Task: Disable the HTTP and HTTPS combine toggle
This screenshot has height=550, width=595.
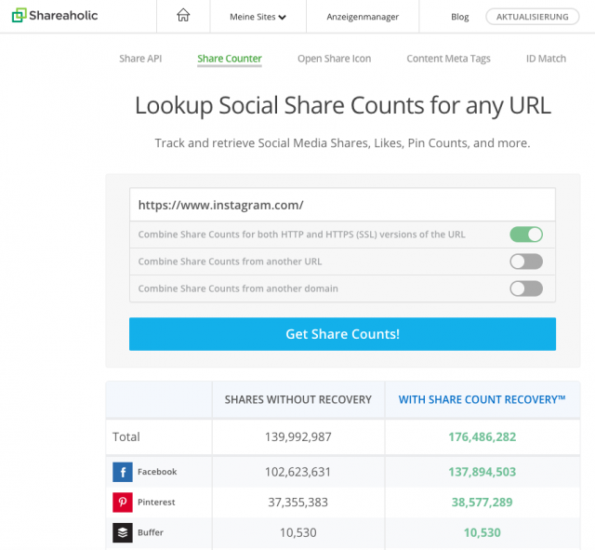Action: tap(526, 235)
